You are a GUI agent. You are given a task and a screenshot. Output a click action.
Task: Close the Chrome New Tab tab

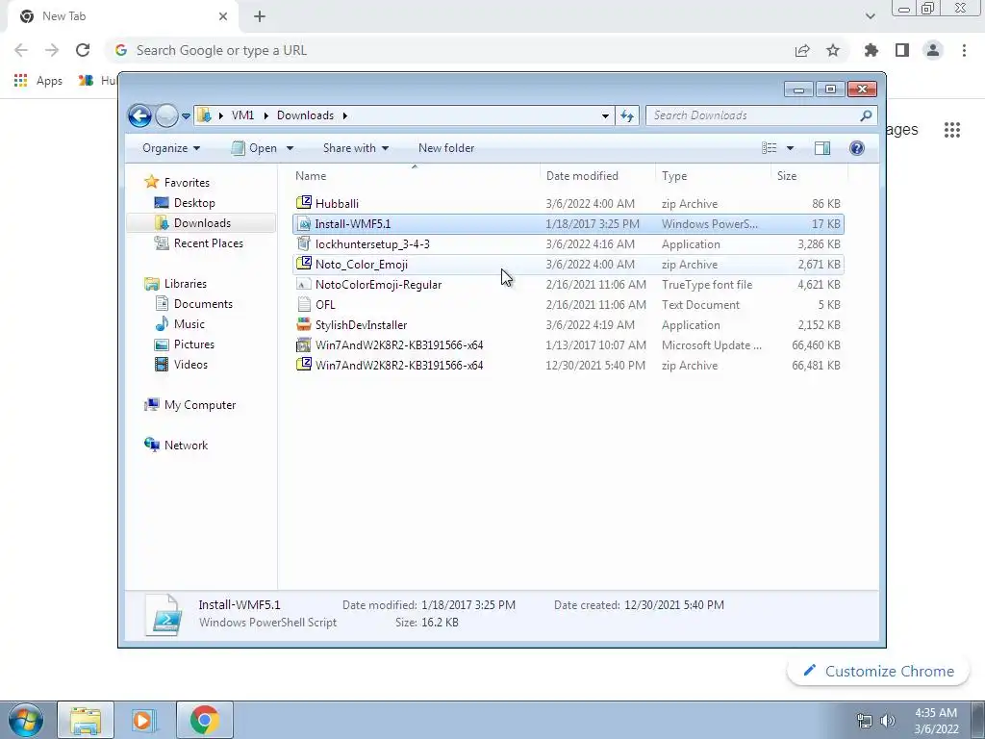click(223, 16)
